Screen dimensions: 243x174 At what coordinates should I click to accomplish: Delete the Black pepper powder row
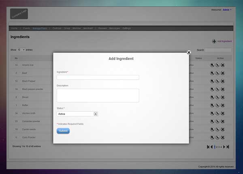222,89
